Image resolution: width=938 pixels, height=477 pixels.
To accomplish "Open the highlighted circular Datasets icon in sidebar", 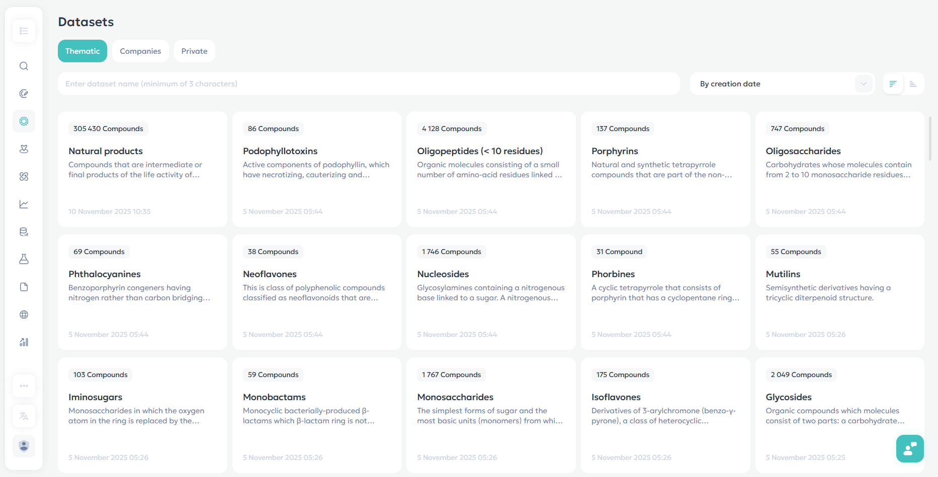I will click(x=24, y=122).
